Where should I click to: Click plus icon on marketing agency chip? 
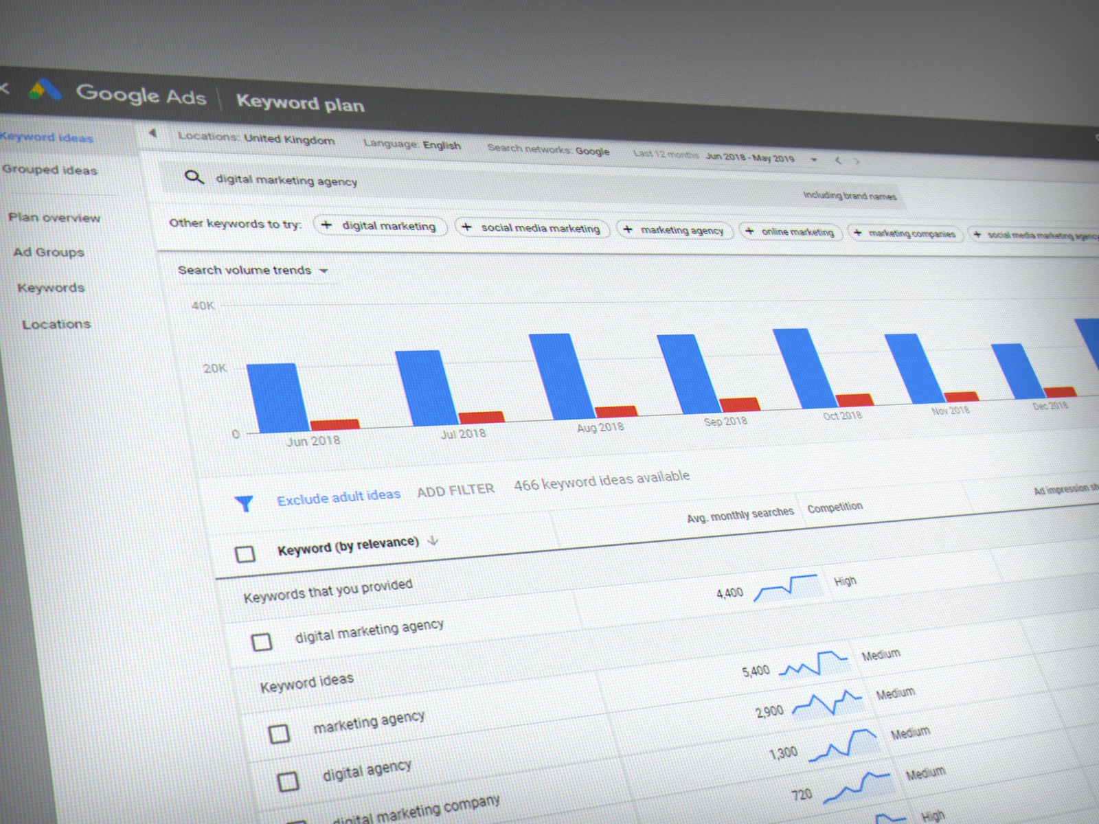[x=627, y=229]
